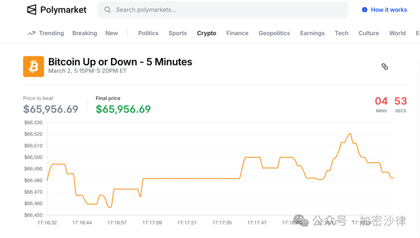
Task: Copy market link via chain icon
Action: coord(385,66)
